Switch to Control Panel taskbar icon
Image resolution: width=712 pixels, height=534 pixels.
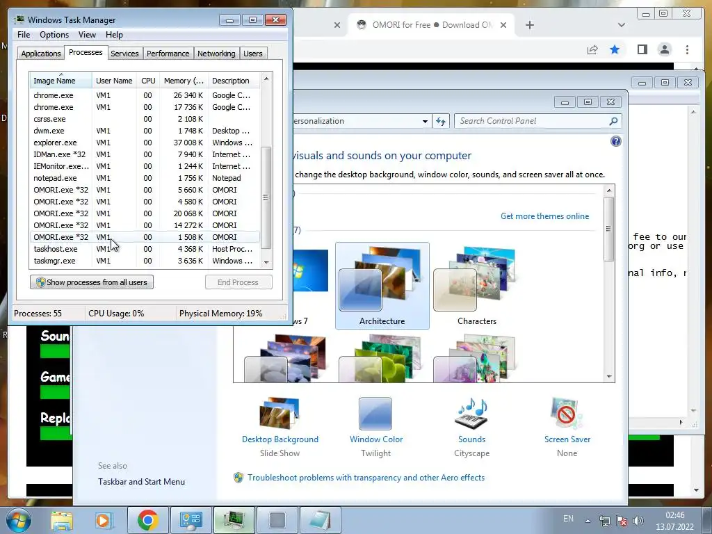tap(191, 520)
